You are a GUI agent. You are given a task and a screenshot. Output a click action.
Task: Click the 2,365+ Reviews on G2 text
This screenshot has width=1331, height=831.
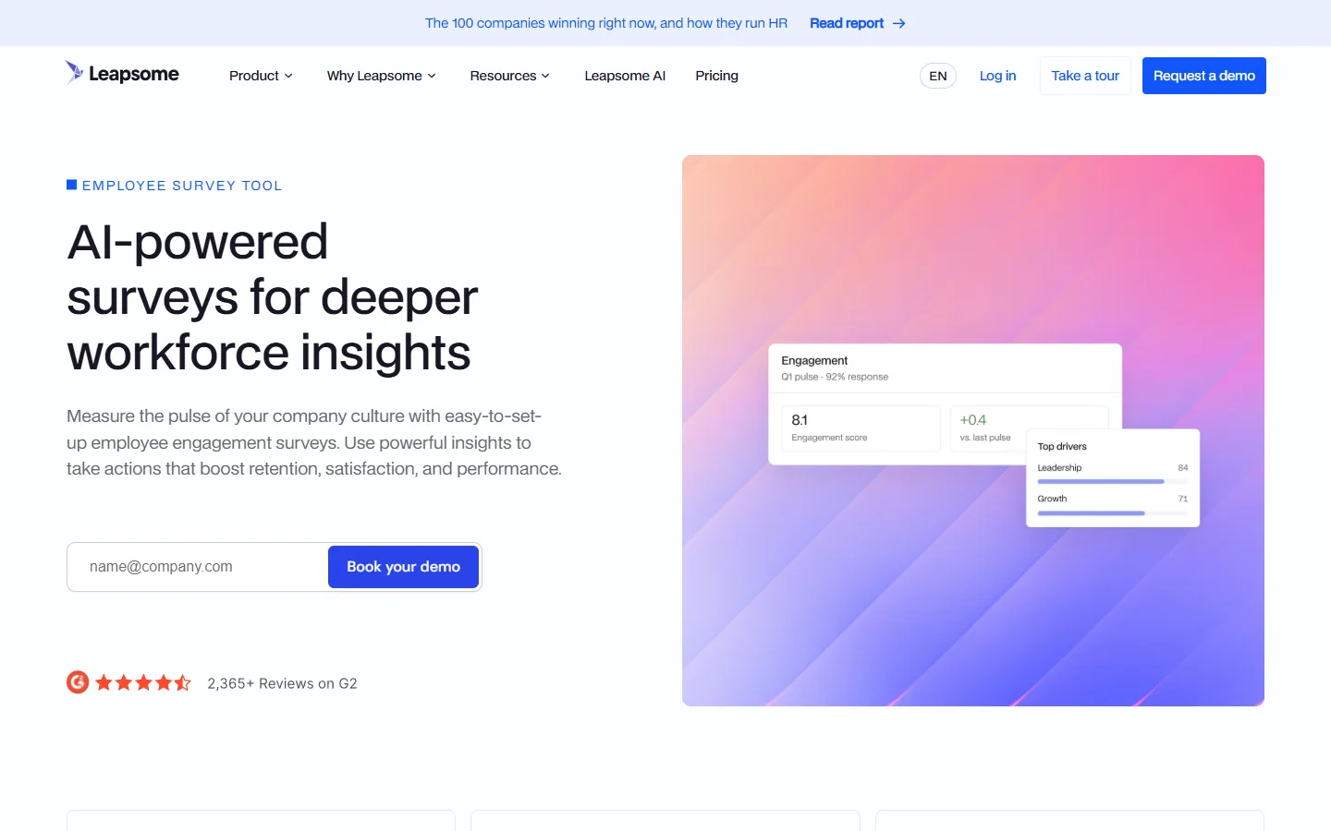282,683
